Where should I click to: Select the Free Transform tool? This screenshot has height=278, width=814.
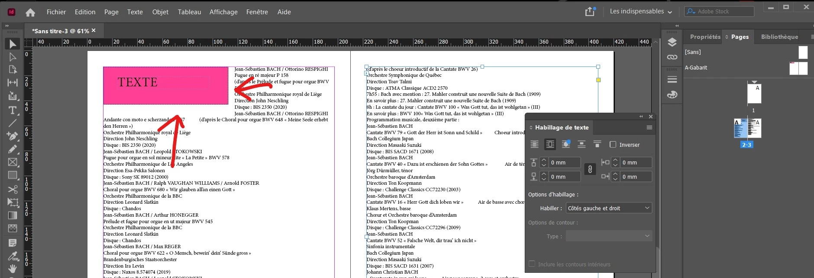pos(13,202)
